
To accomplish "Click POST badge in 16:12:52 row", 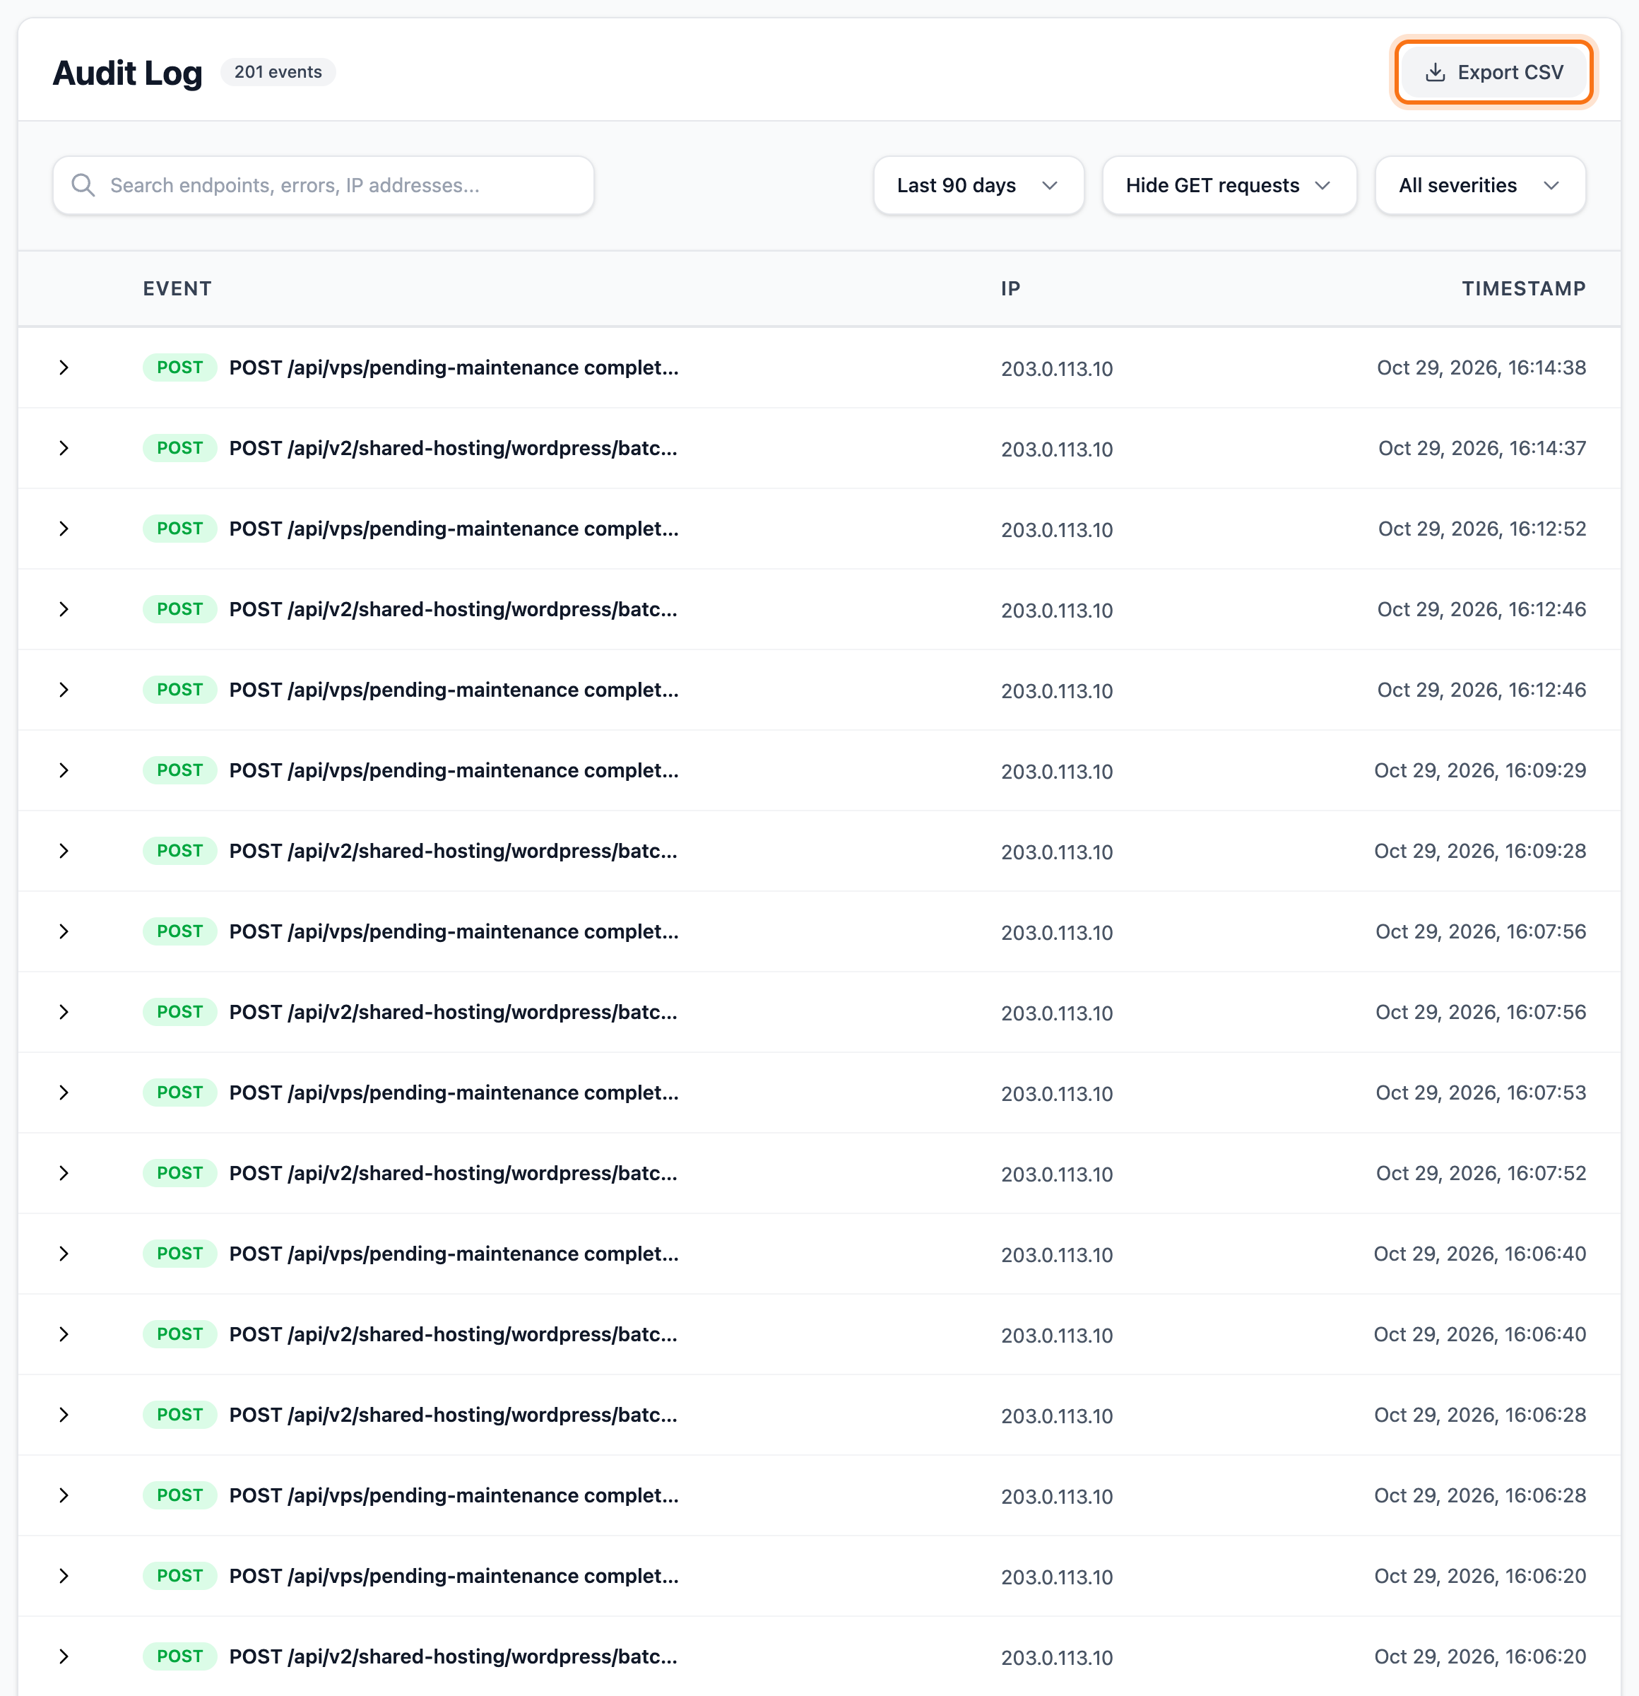I will point(180,529).
